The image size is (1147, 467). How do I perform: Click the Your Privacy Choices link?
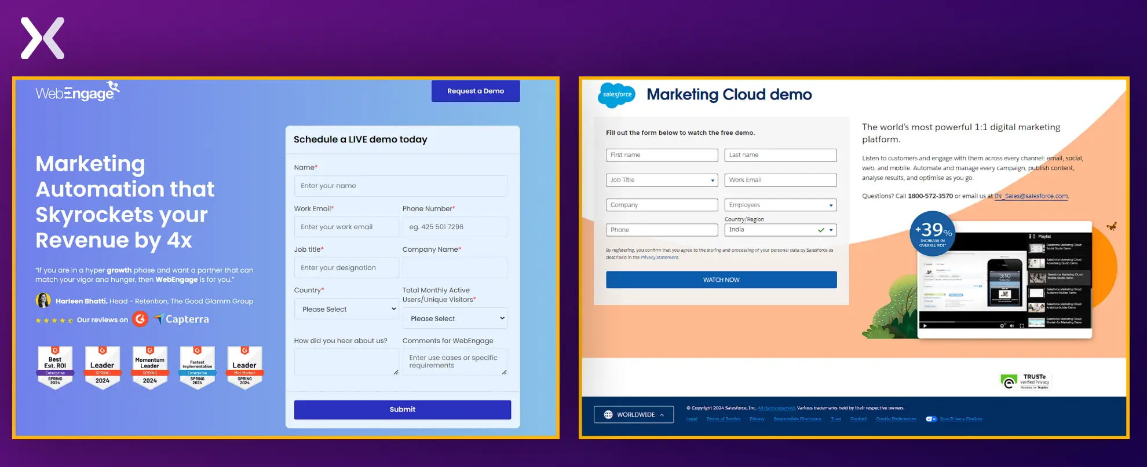click(961, 419)
